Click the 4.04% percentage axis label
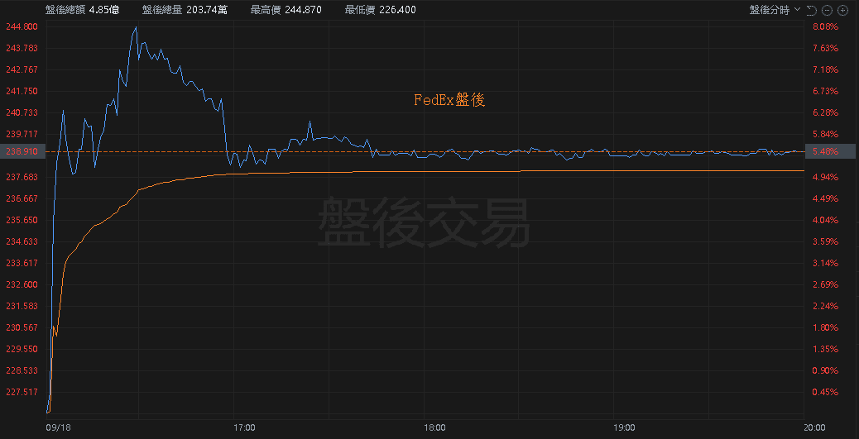859x439 pixels. coord(826,220)
